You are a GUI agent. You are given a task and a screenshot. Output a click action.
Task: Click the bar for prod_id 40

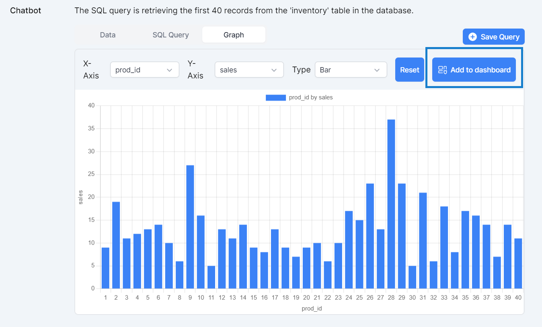[x=518, y=263]
